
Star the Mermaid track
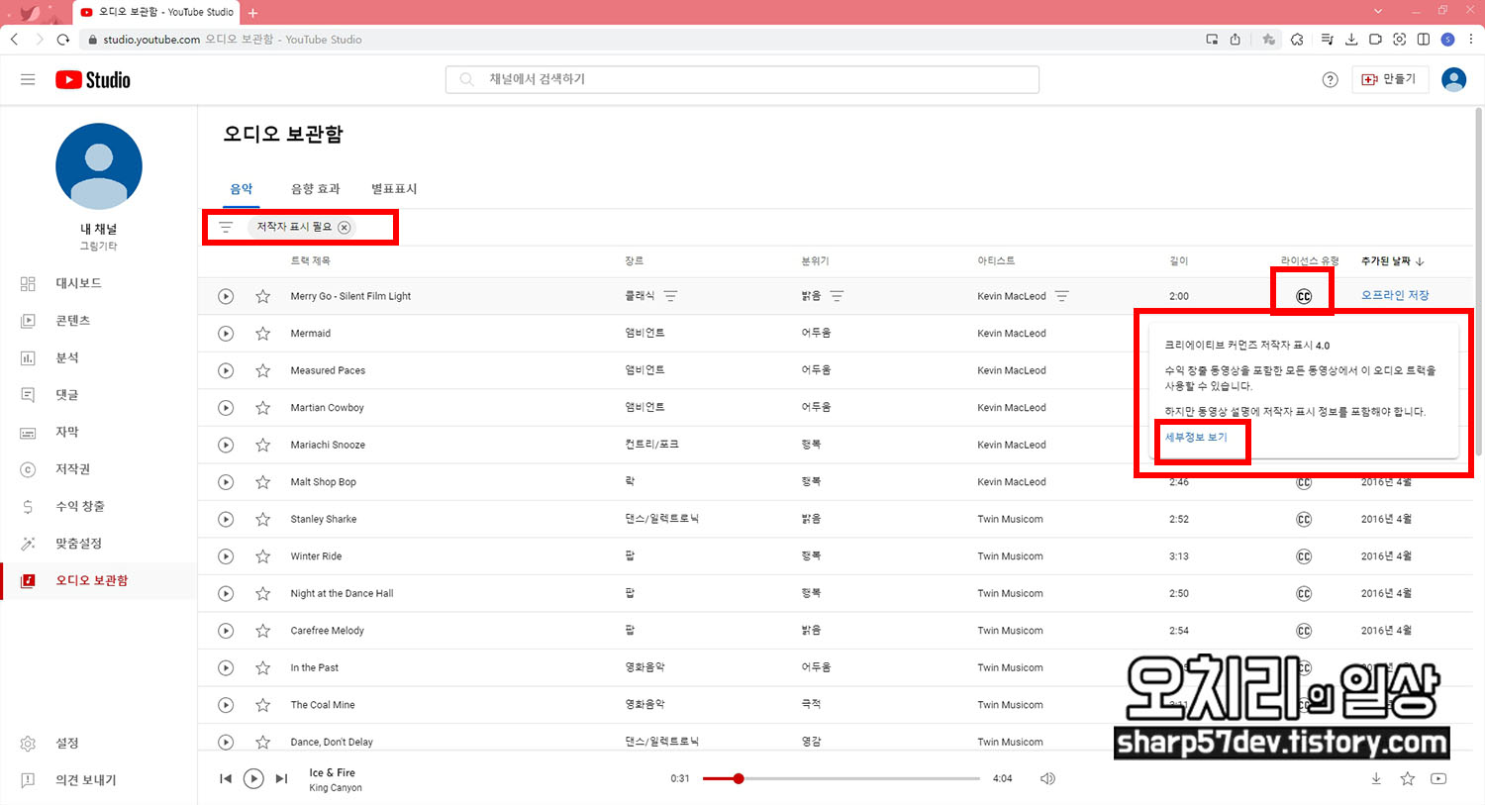point(262,334)
